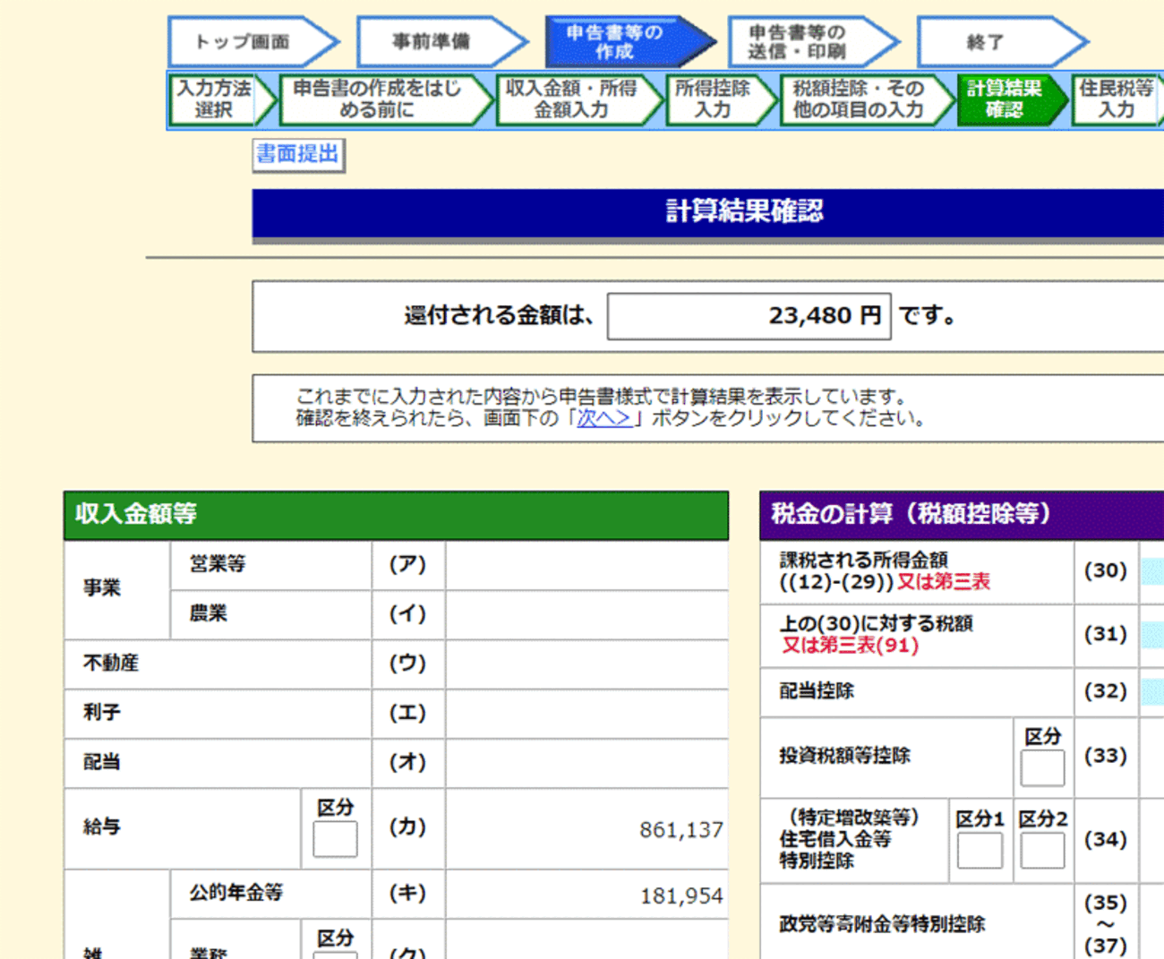1164x959 pixels.
Task: Click the refund amount field showing 23,480 円
Action: pyautogui.click(x=749, y=316)
